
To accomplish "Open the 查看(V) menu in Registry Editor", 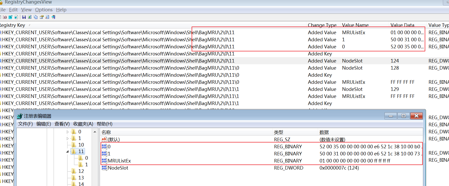I will click(x=62, y=124).
